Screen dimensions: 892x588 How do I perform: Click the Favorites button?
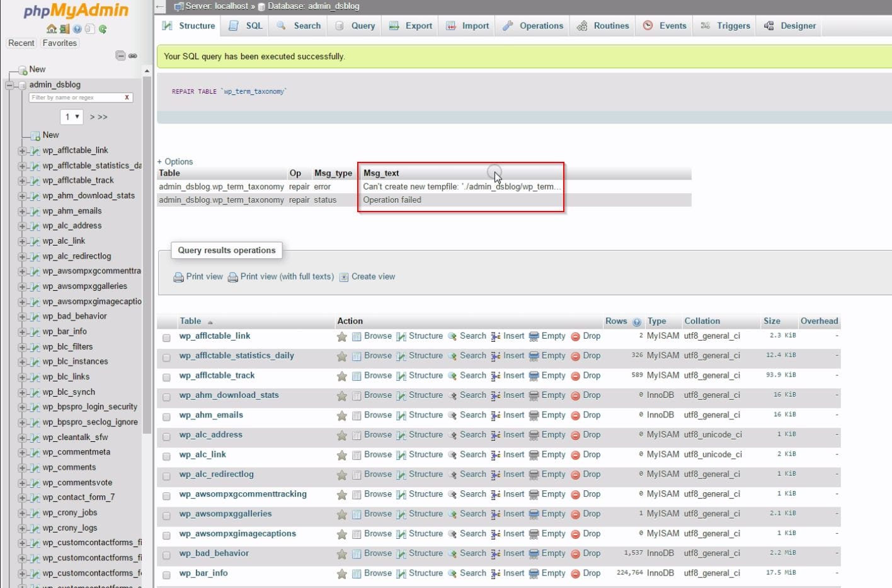[60, 43]
